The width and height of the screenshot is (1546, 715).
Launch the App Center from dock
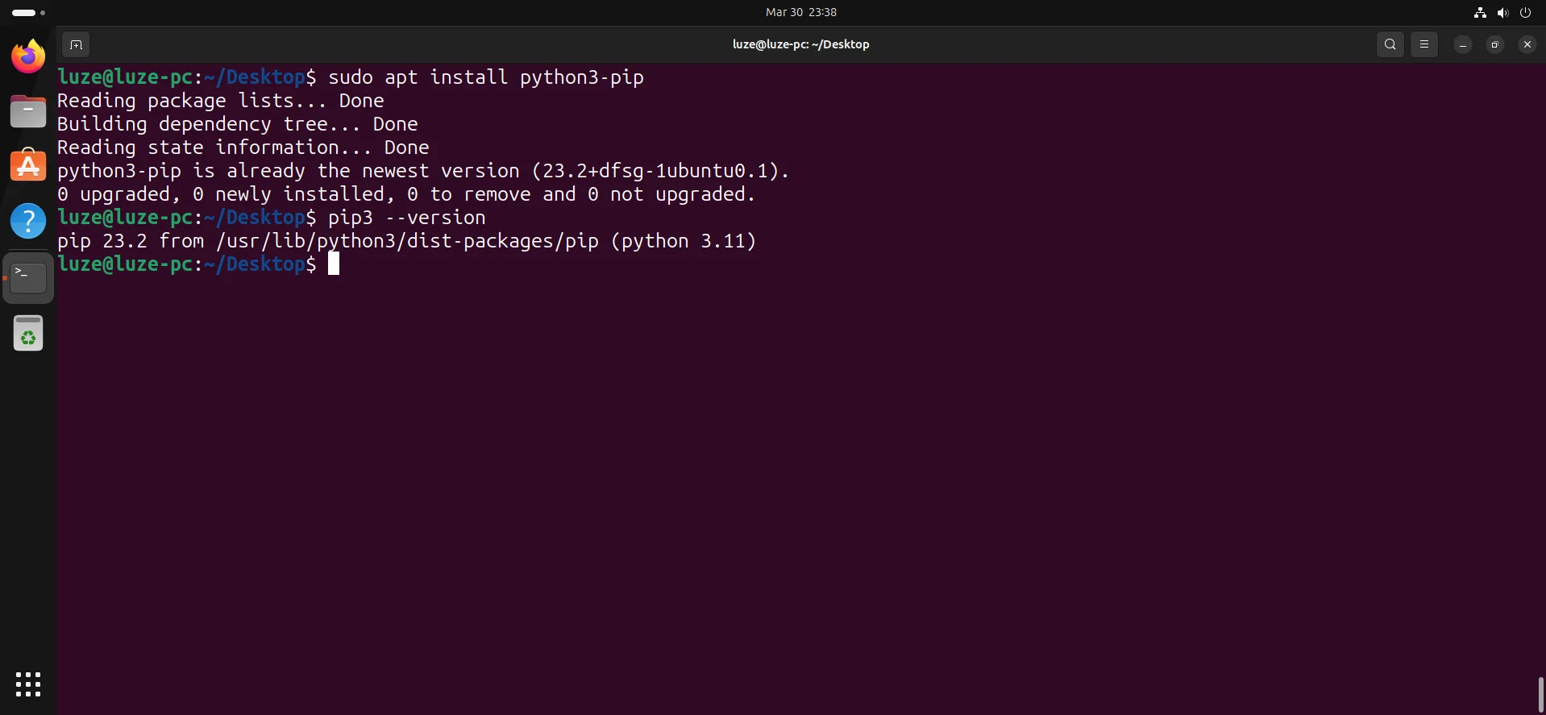pos(28,166)
